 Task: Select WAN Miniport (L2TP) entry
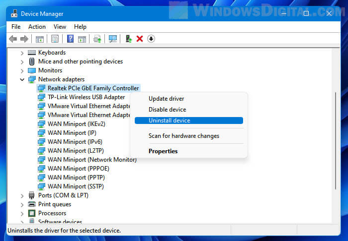[76, 151]
